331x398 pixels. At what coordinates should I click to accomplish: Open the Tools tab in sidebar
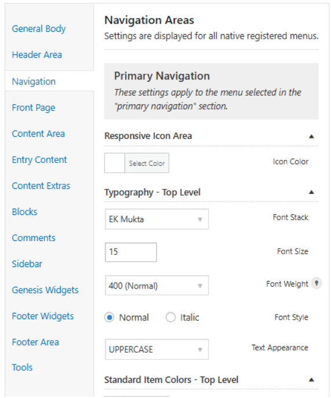pos(23,367)
